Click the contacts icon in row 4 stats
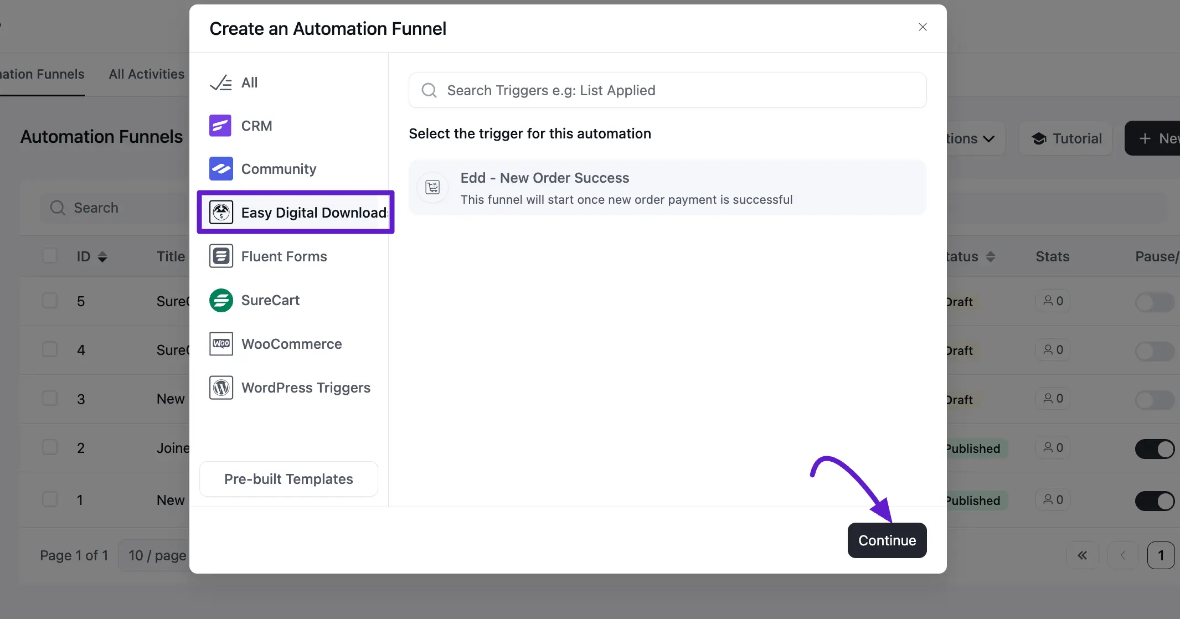Viewport: 1180px width, 619px height. 1048,349
